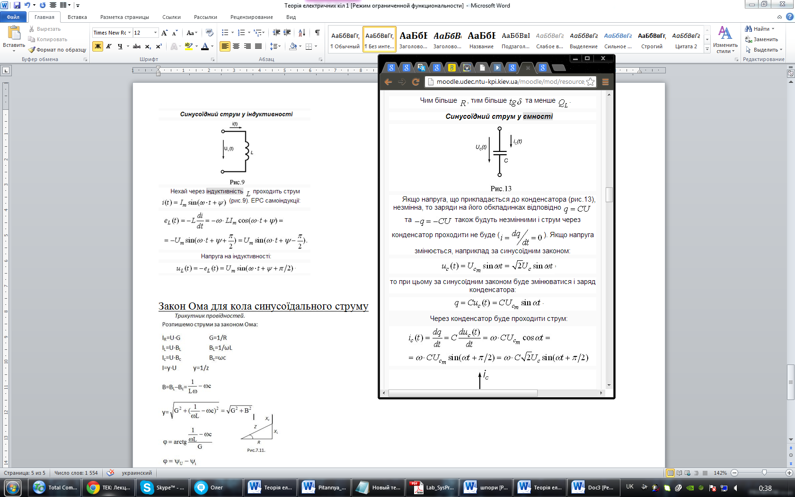The height and width of the screenshot is (497, 795).
Task: Shrink font size with the small A icon
Action: [175, 33]
